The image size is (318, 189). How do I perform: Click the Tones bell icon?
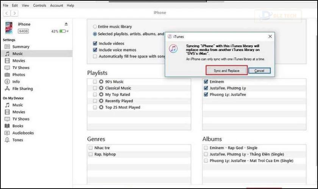click(7, 140)
